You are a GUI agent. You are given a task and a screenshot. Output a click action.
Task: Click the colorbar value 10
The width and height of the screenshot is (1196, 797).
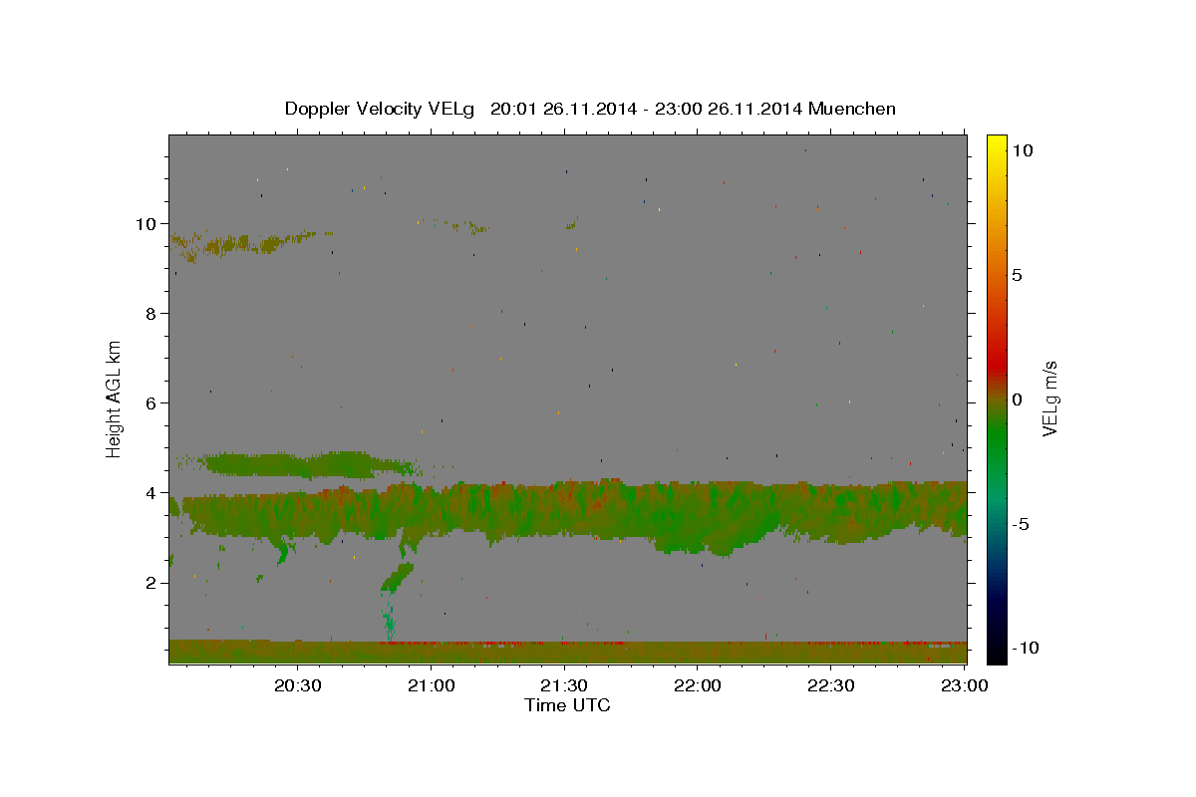(x=1022, y=149)
